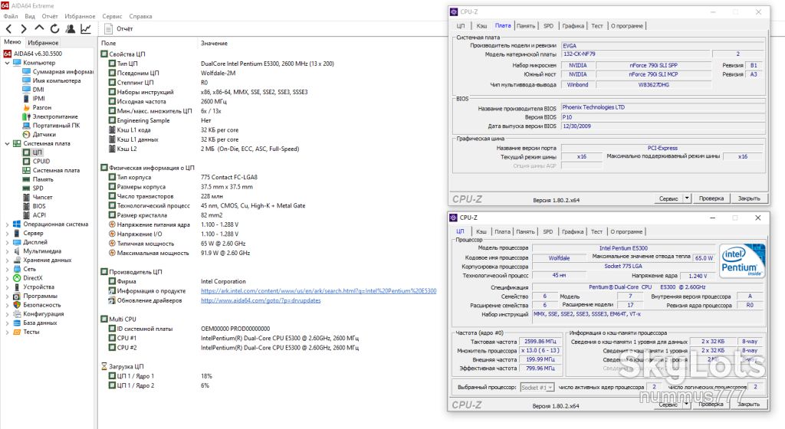Click the refresh icon in AIDA64 toolbar
The image size is (785, 429).
pyautogui.click(x=54, y=29)
